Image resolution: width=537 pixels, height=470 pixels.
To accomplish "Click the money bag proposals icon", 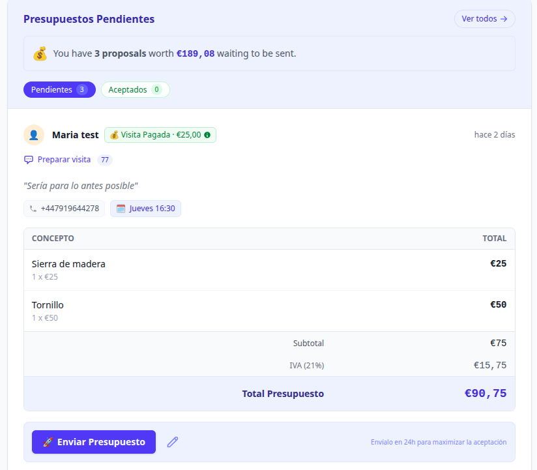I will (40, 53).
